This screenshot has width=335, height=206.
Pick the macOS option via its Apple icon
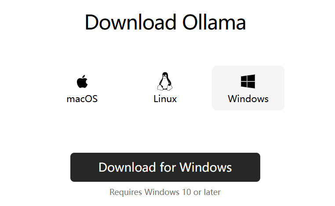[82, 81]
